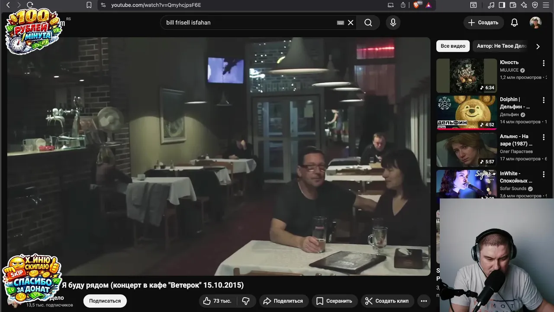Open the on-screen keyboard in search box

click(341, 23)
